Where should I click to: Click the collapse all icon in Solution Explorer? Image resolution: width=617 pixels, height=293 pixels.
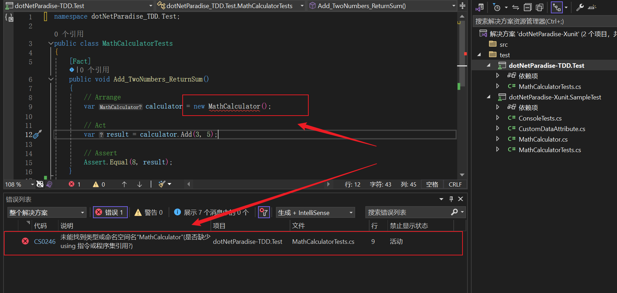point(528,7)
